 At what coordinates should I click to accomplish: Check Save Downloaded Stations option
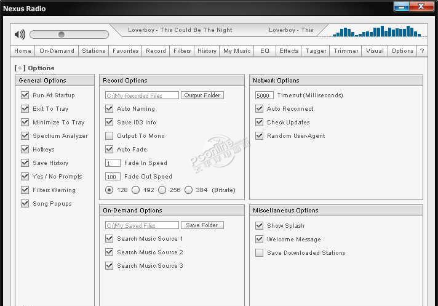click(260, 253)
